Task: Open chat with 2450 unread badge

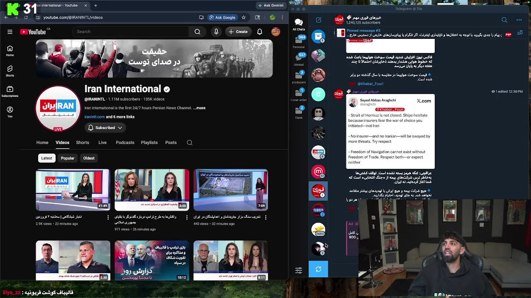Action: click(x=318, y=229)
